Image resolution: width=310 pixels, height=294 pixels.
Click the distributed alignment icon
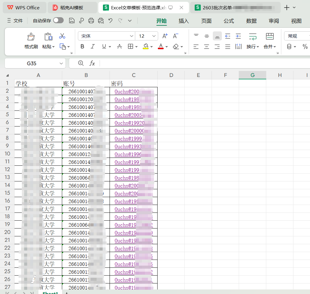pyautogui.click(x=238, y=46)
